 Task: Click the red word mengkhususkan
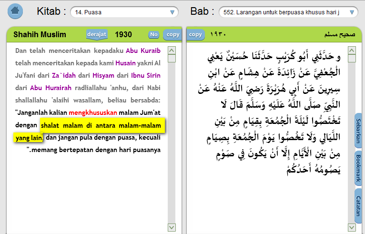click(x=93, y=112)
